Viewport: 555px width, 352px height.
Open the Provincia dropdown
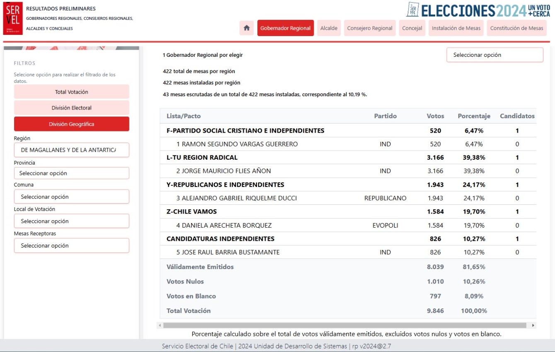pos(72,173)
